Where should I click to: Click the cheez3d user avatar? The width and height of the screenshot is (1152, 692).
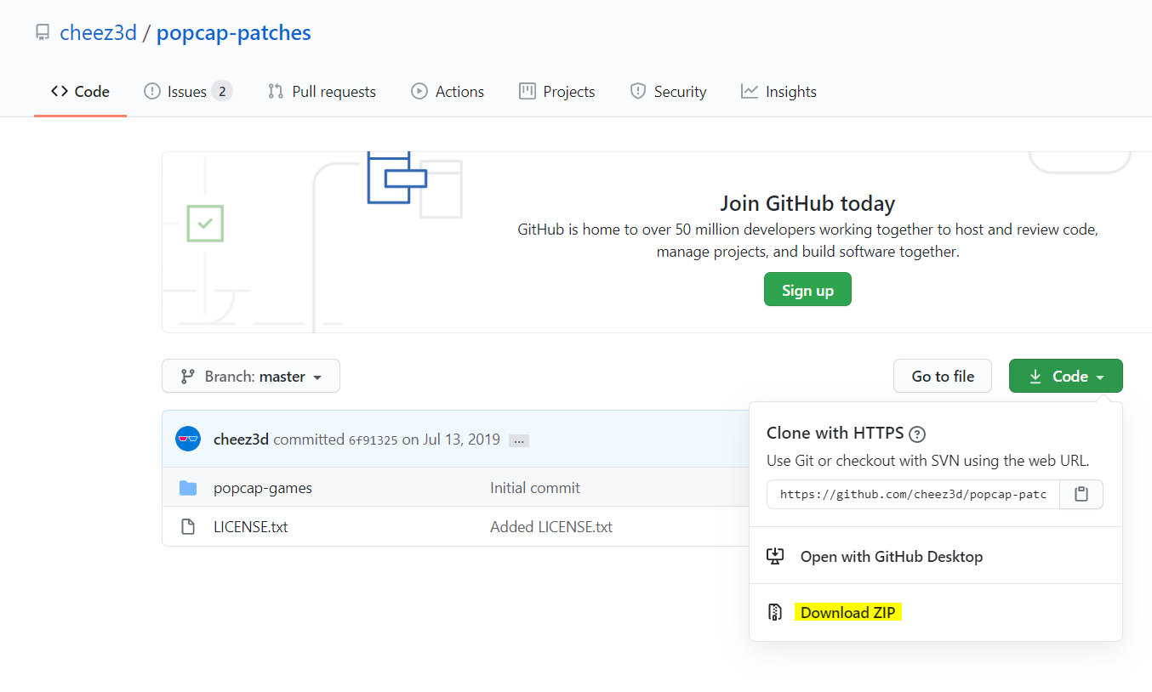point(188,440)
